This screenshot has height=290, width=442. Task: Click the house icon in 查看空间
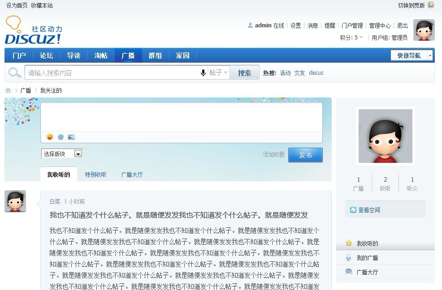tap(353, 210)
